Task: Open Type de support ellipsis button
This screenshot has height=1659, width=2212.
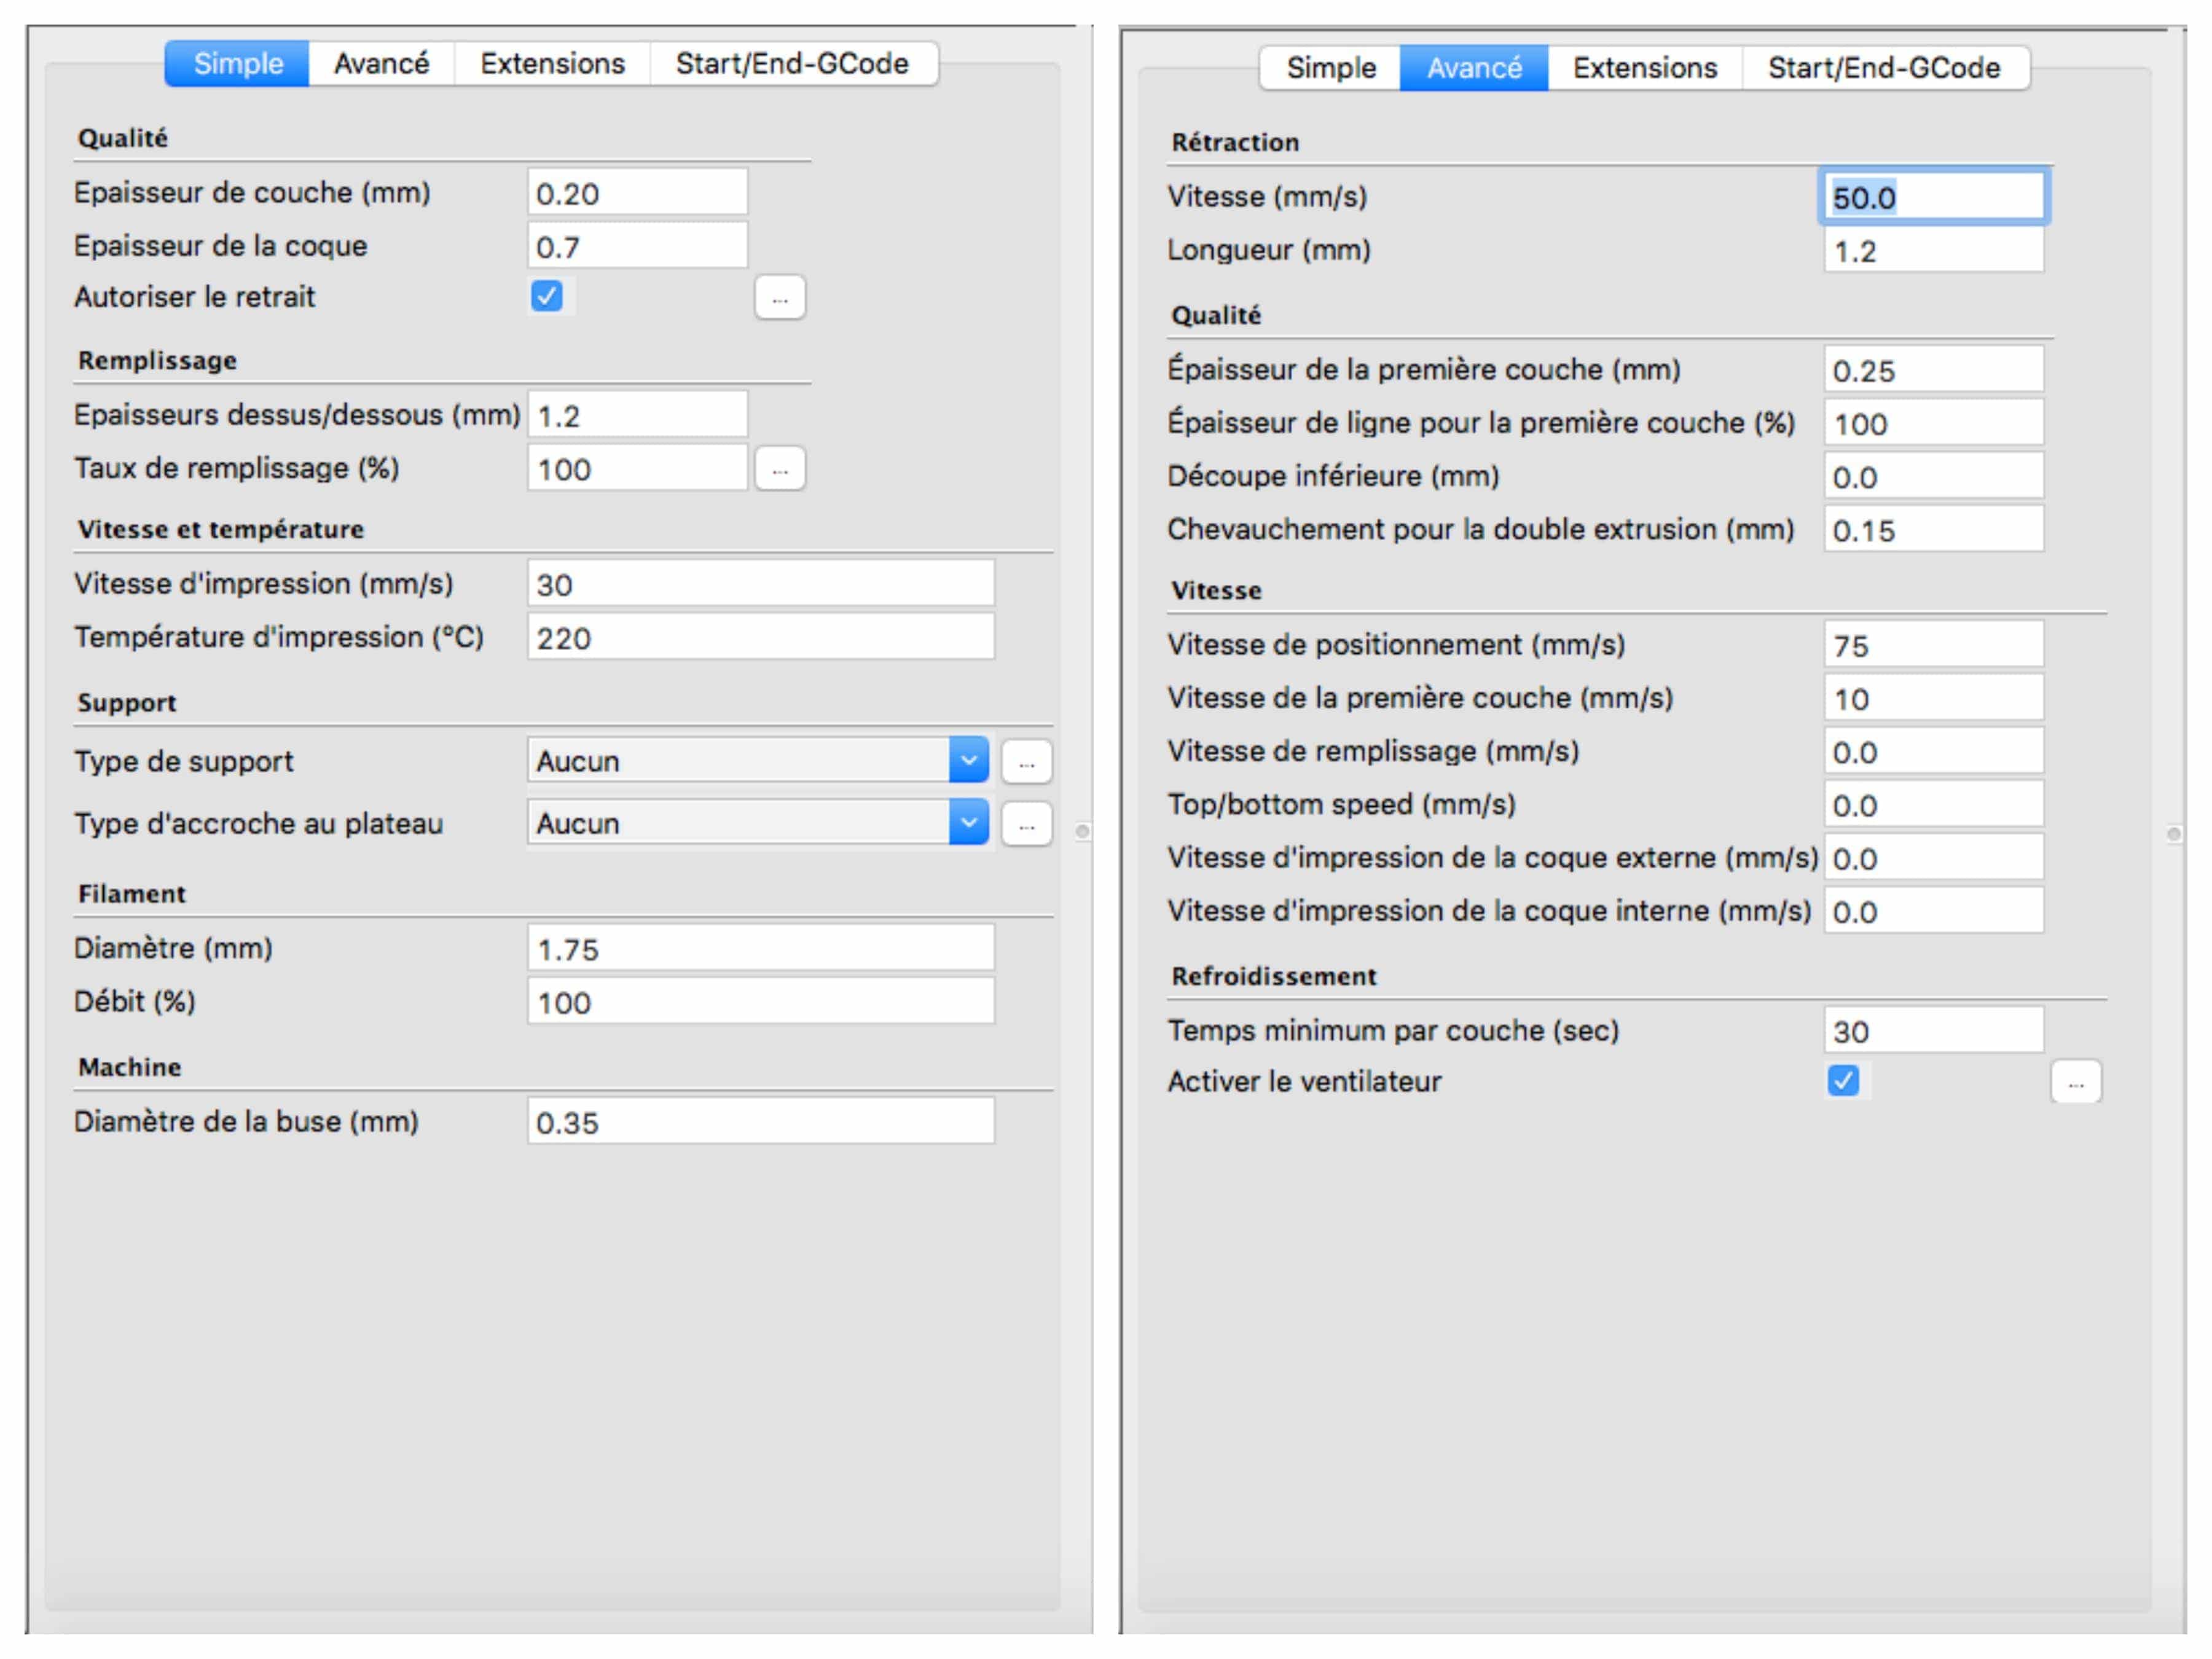Action: 1026,763
